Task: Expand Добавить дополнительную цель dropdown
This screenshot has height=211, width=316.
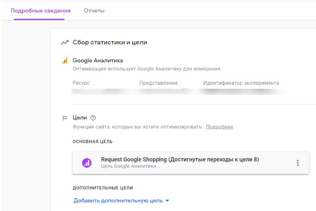Action: point(121,201)
